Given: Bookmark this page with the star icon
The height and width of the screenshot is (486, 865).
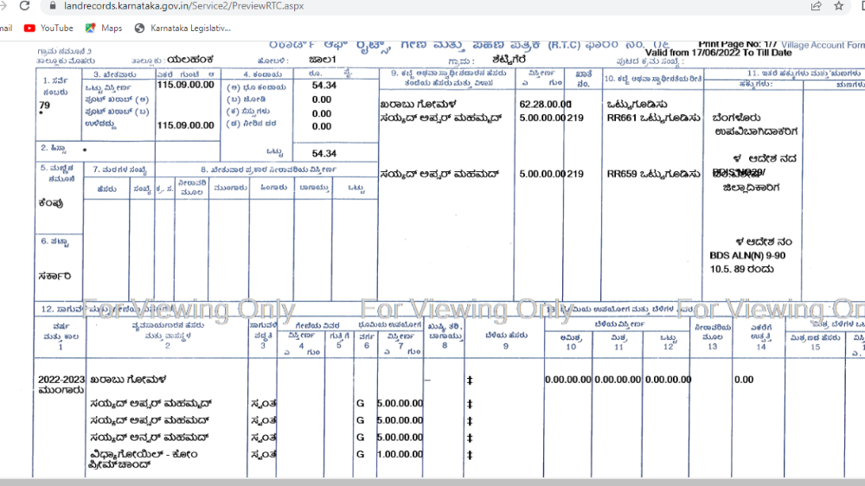Looking at the screenshot, I should 838,6.
